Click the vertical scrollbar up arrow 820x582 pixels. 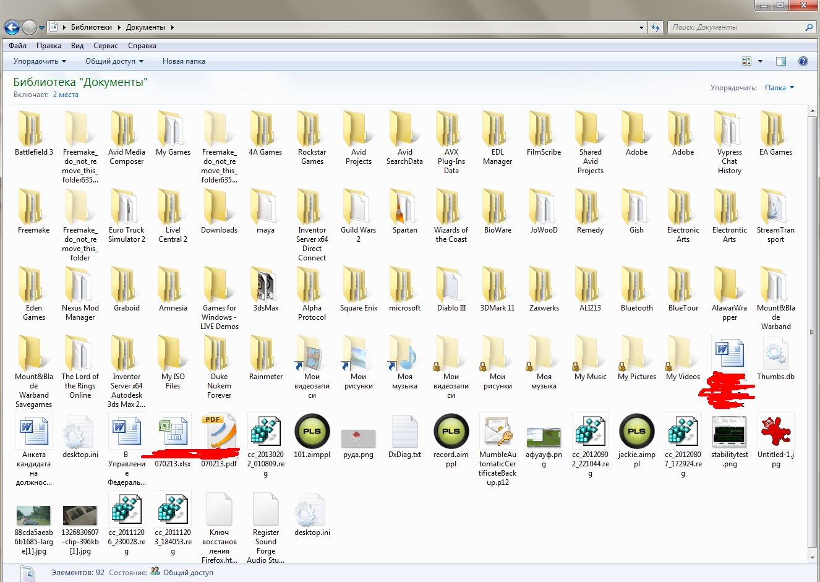[x=813, y=111]
